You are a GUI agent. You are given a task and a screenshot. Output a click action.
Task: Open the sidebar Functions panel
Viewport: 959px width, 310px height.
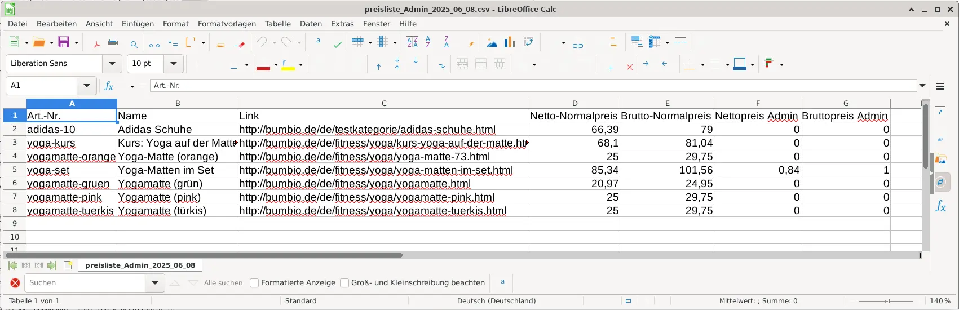pos(940,206)
